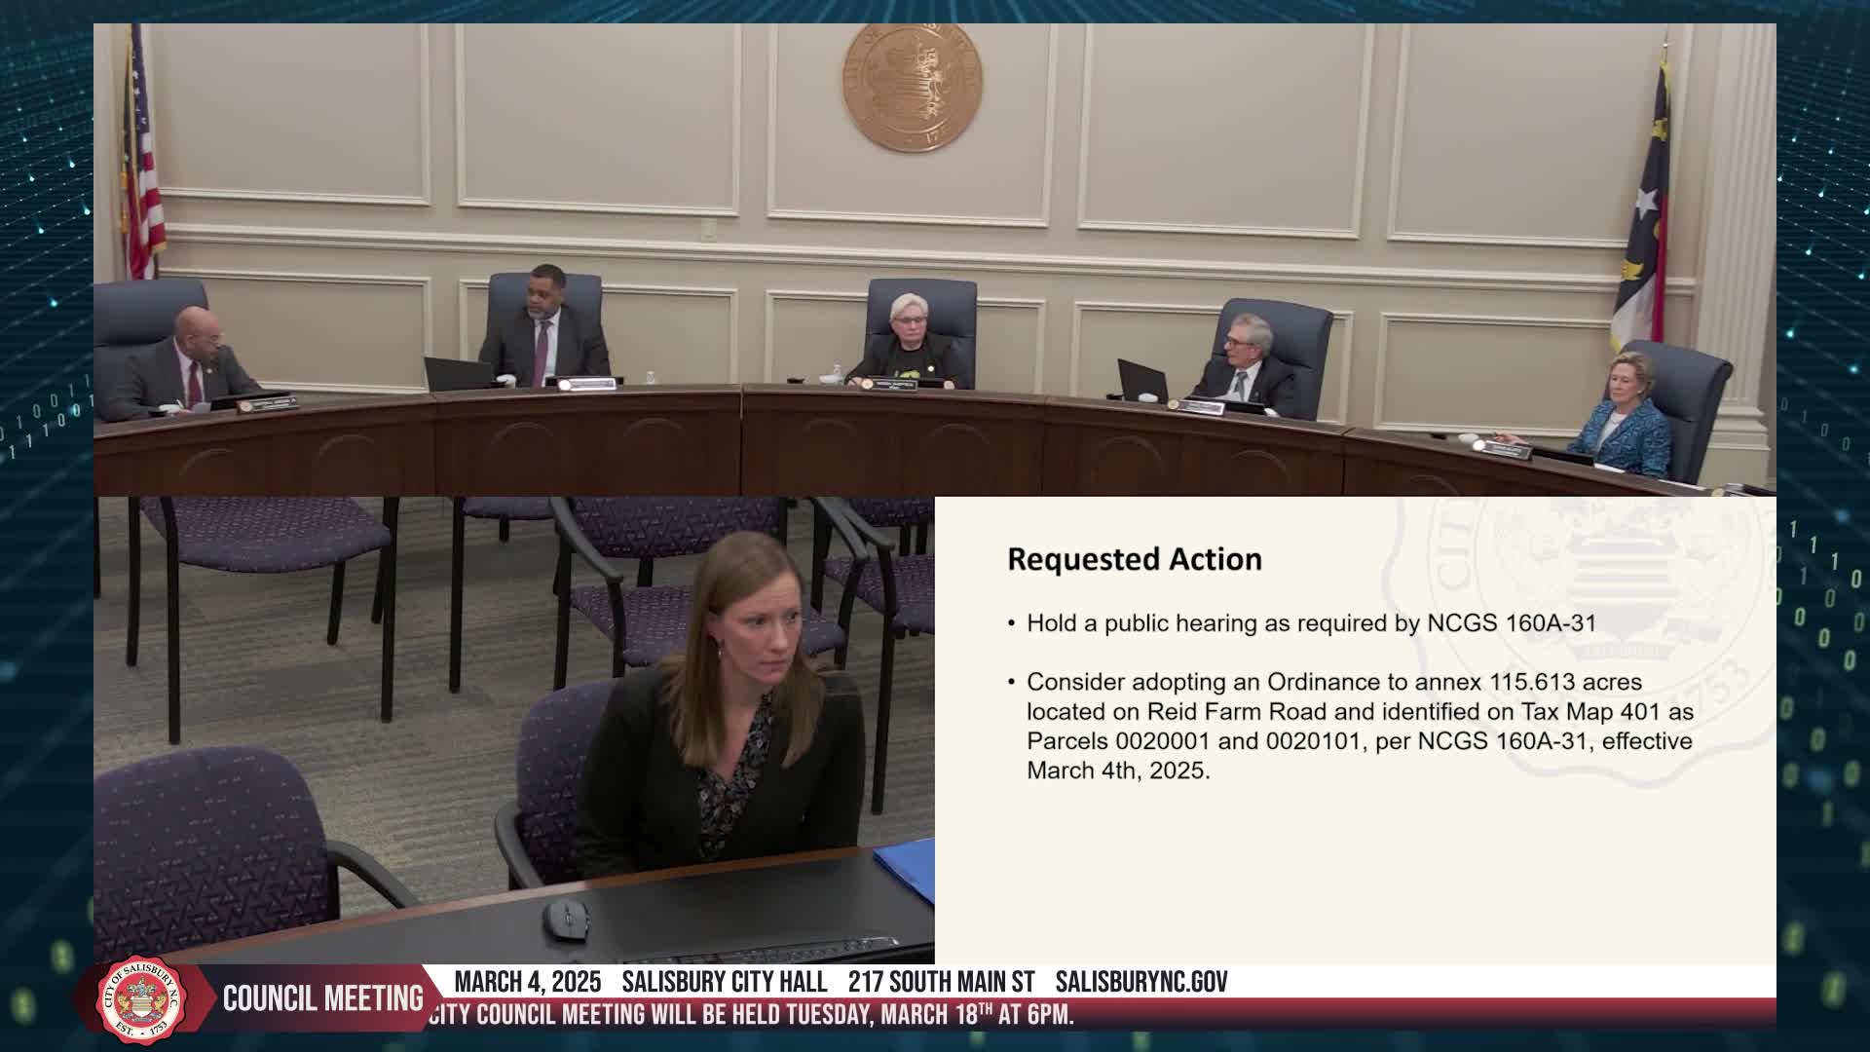The width and height of the screenshot is (1870, 1052).
Task: Click the Requested Action slide heading
Action: (x=1134, y=559)
